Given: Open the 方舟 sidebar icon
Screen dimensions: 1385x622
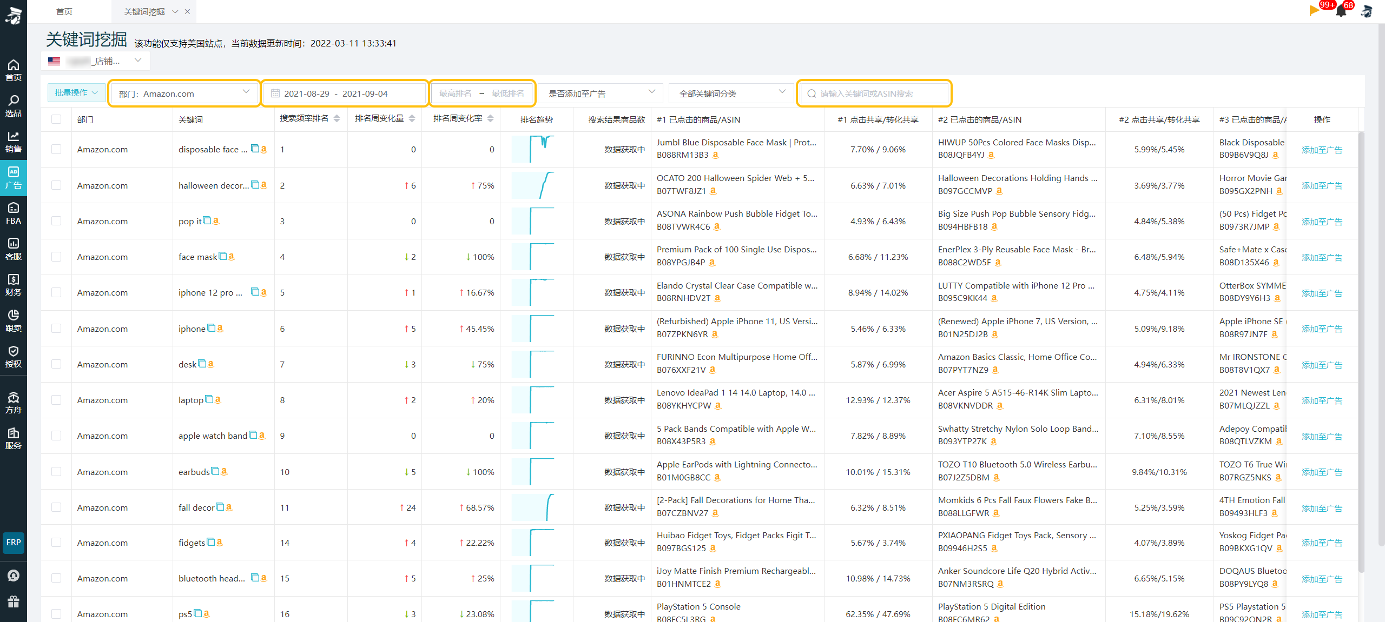Looking at the screenshot, I should (x=13, y=403).
